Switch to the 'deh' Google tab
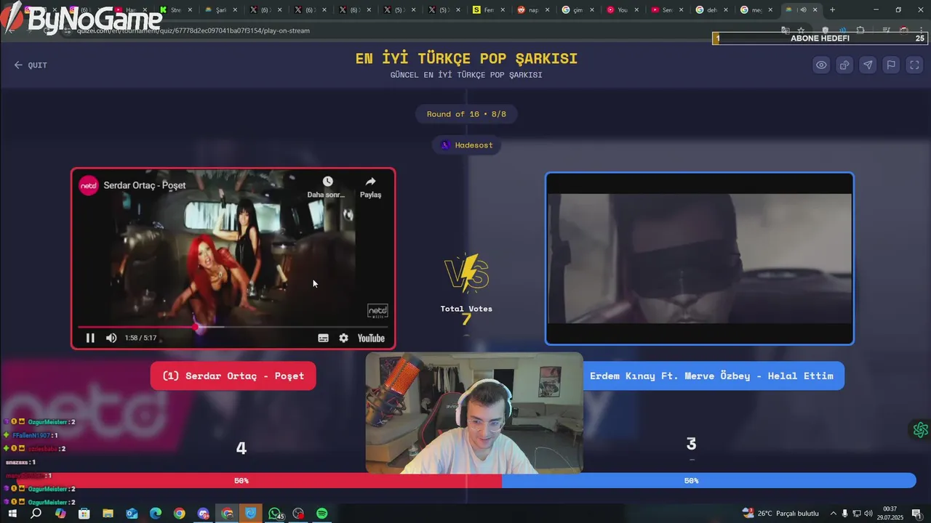 (x=712, y=10)
